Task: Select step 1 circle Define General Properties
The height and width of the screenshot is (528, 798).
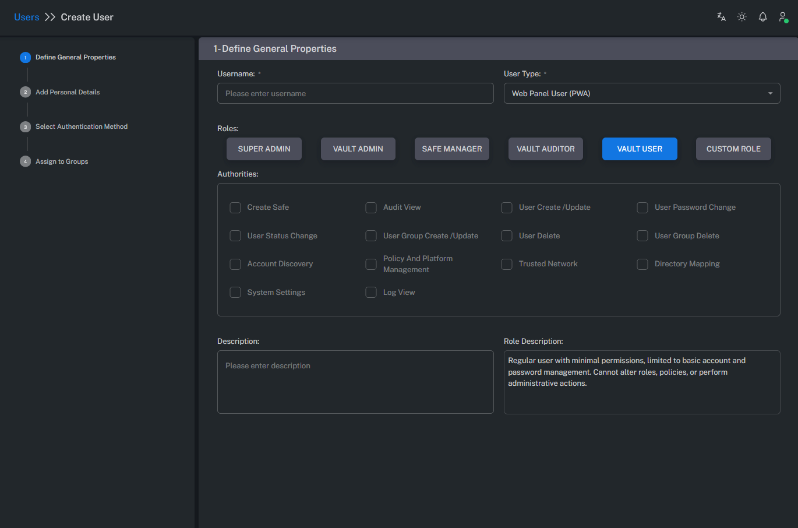Action: 25,57
